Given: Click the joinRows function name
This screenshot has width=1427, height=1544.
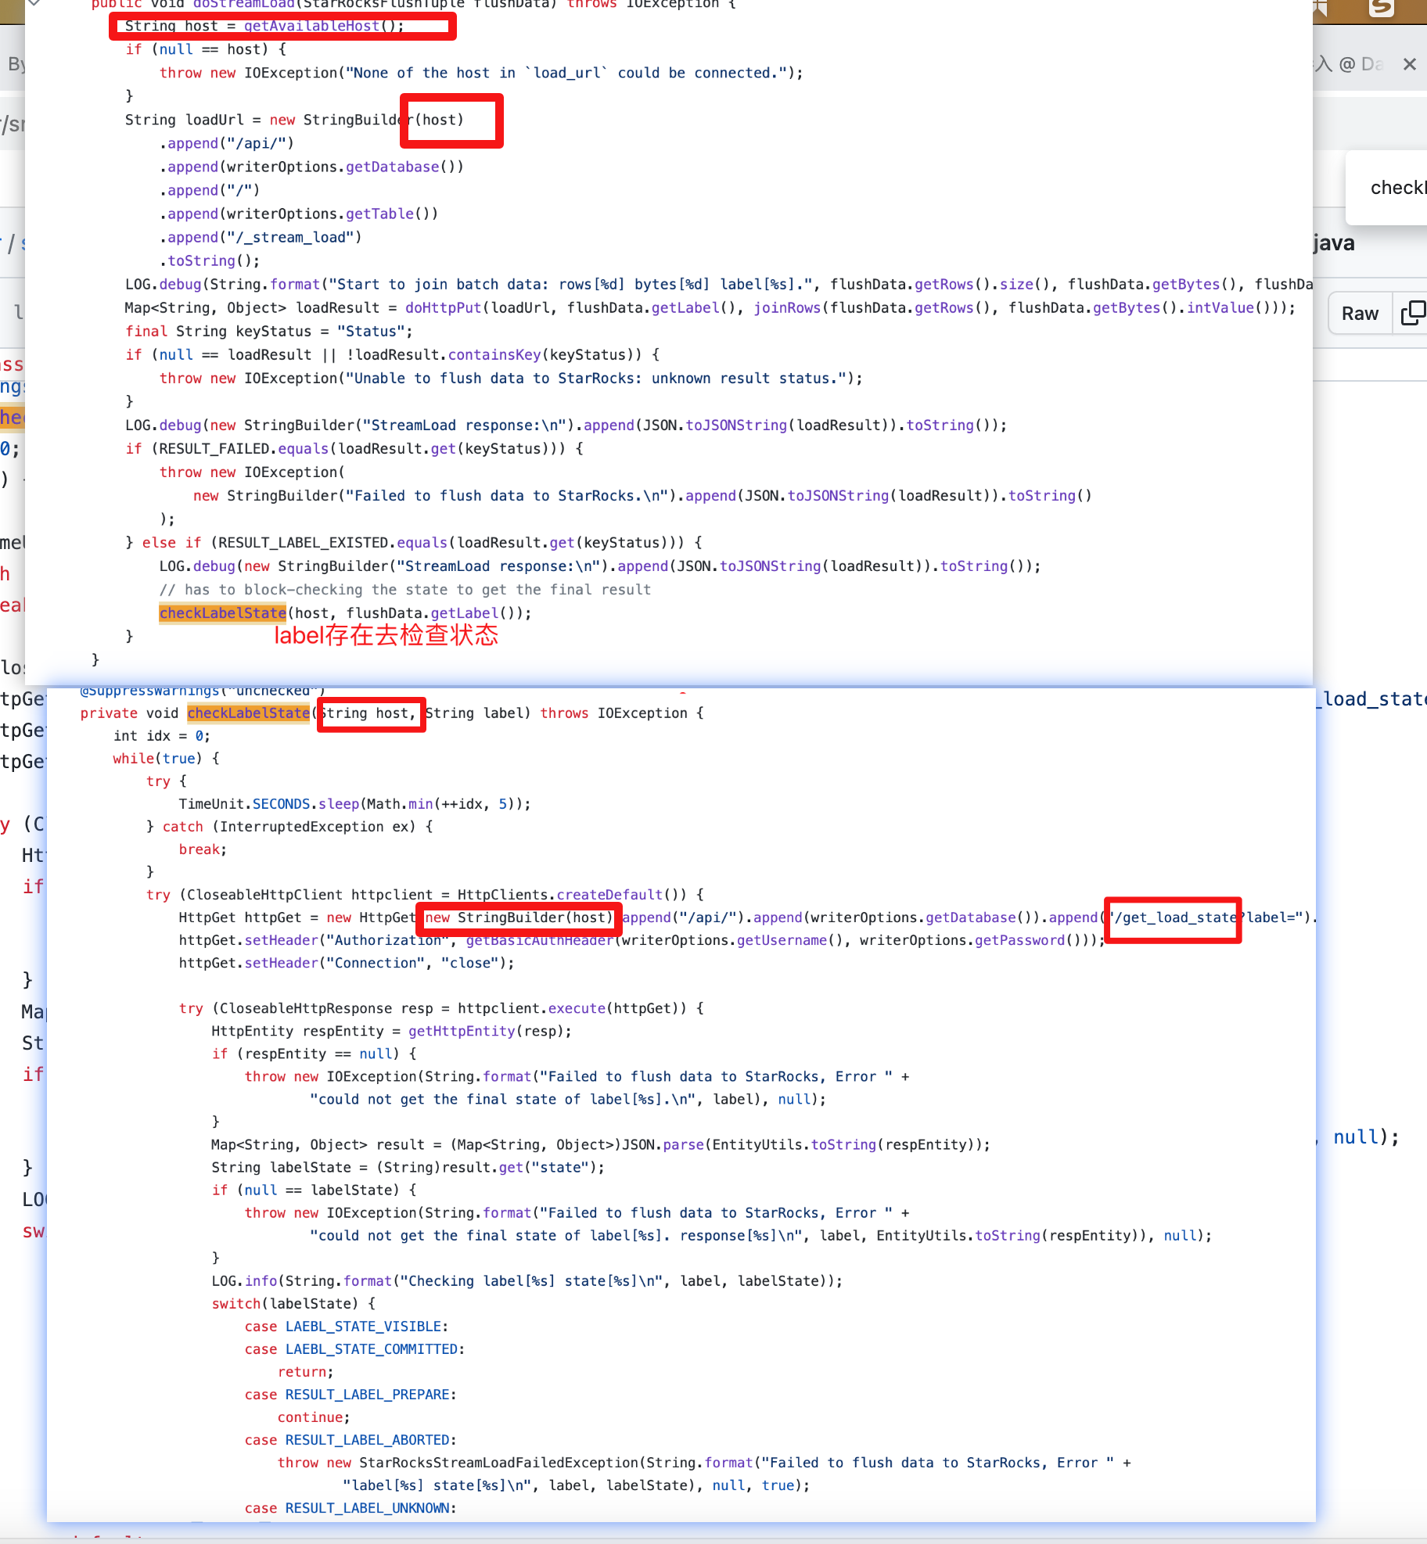Looking at the screenshot, I should pos(787,308).
